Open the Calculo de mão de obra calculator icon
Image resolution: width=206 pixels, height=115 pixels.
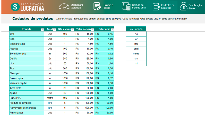click(126, 6)
